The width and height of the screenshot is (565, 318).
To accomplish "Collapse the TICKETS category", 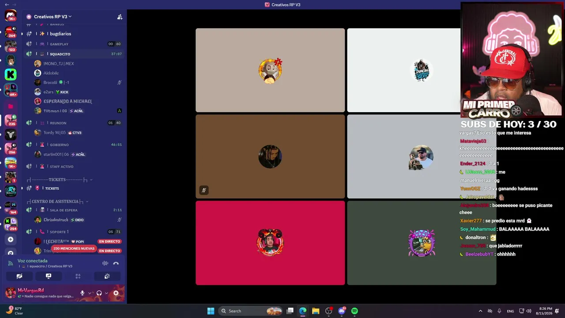I will click(59, 180).
